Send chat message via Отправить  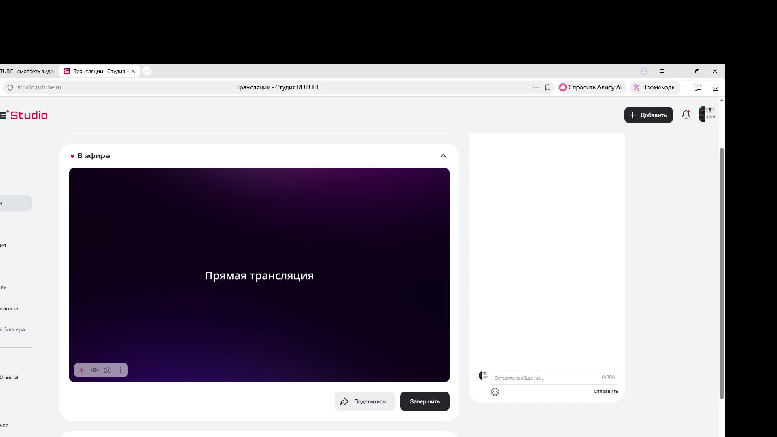(x=605, y=391)
